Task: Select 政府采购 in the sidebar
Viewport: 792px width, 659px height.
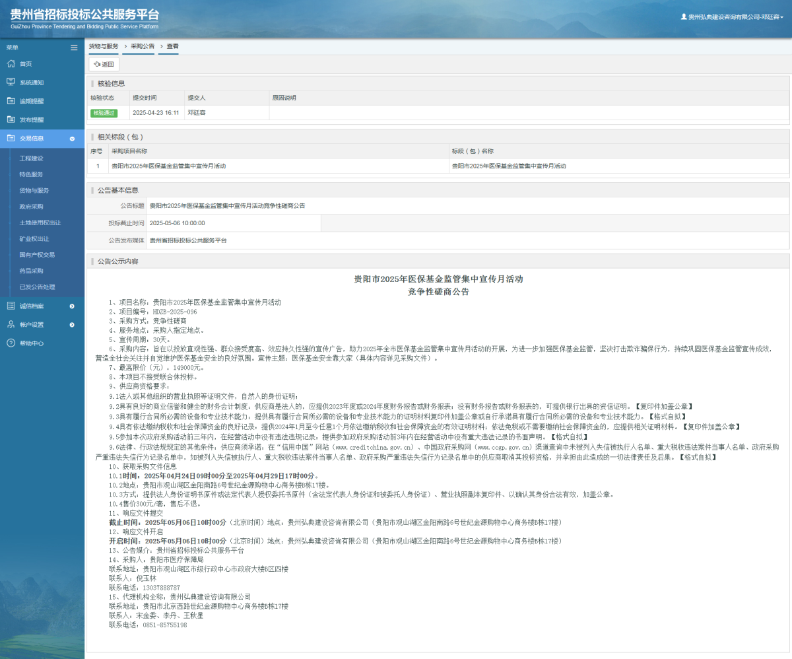Action: (x=31, y=207)
